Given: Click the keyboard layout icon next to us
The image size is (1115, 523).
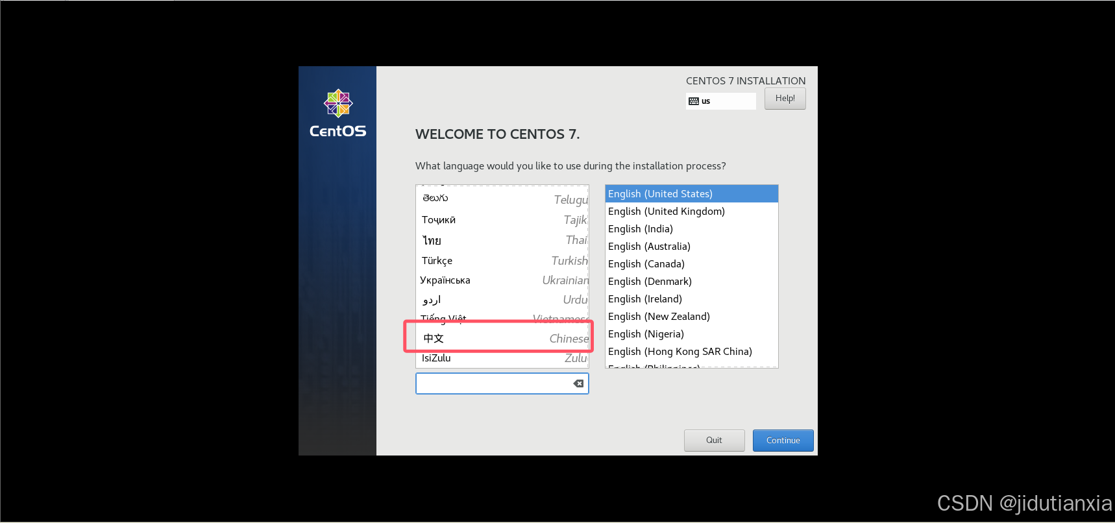Looking at the screenshot, I should [694, 101].
